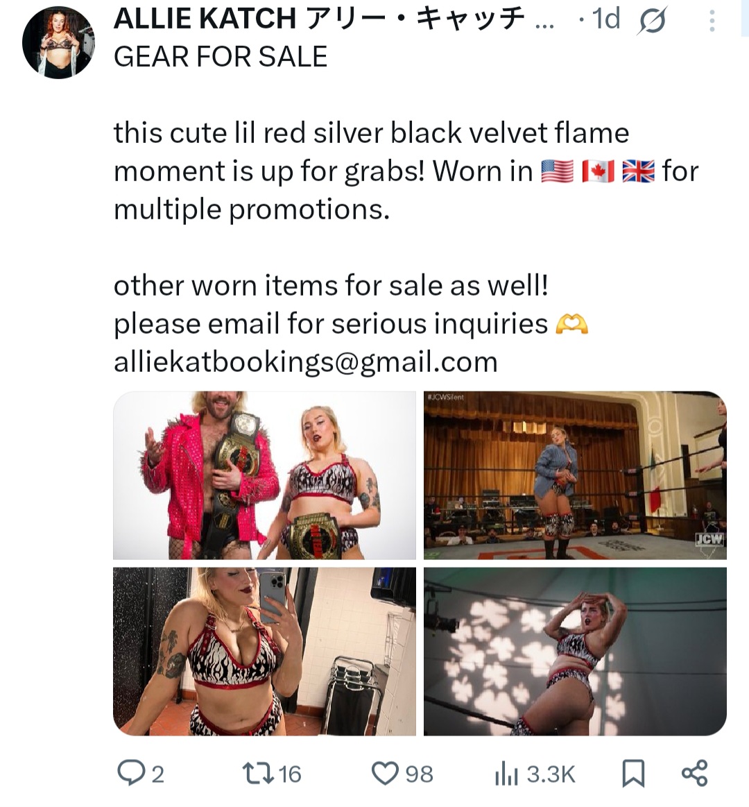This screenshot has width=749, height=807.
Task: View post analytics bar chart icon
Action: pos(506,774)
